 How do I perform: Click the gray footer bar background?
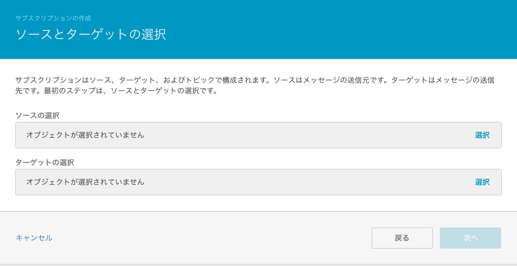pos(211,252)
